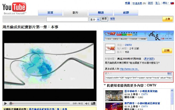This screenshot has height=110, width=175.
Task: Open the 澳門傳奇,小漁村賭成亞洲首富 title link
Action: [142, 103]
